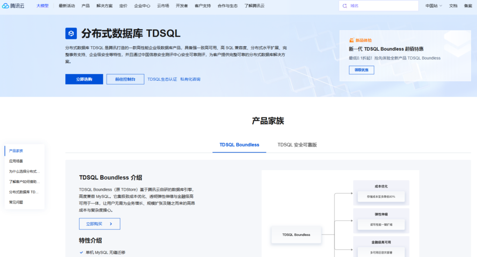The height and width of the screenshot is (257, 477).
Task: Open the 定价 menu item
Action: pos(123,6)
